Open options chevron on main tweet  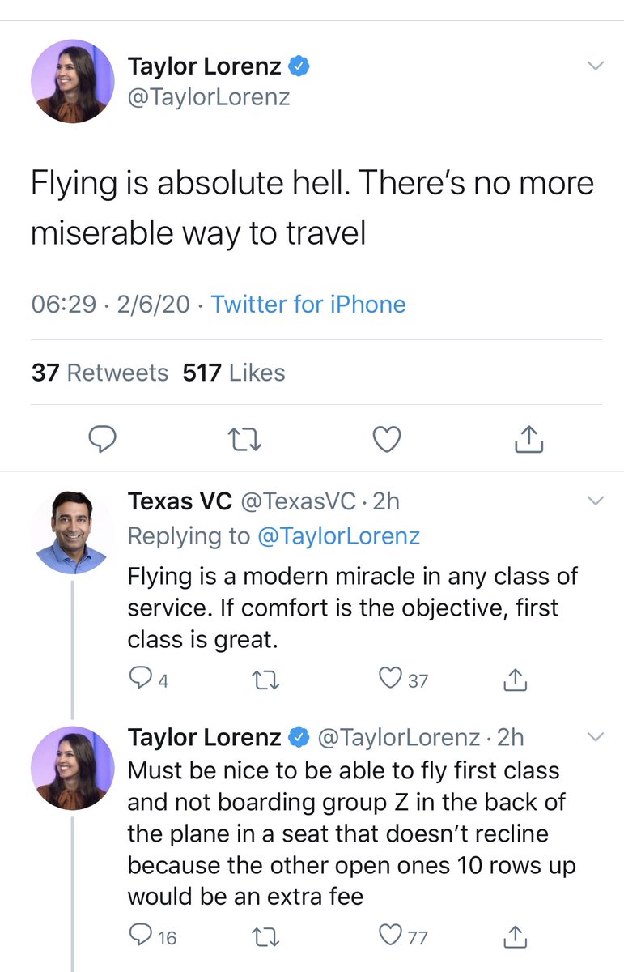point(595,66)
